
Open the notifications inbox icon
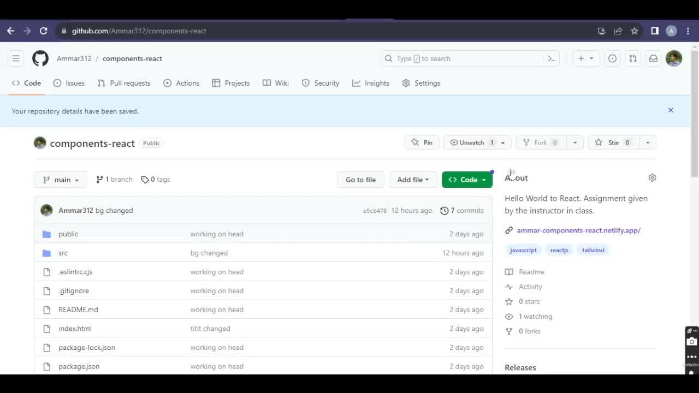[653, 58]
